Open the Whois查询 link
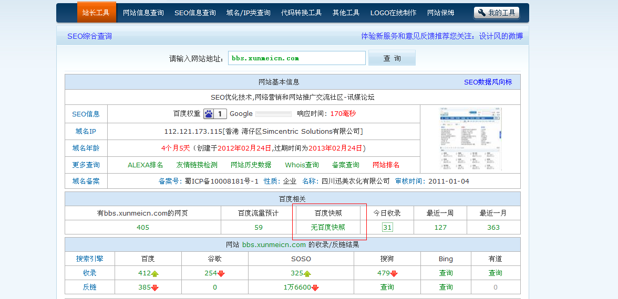Screen dimensions: 618x299 [302, 165]
